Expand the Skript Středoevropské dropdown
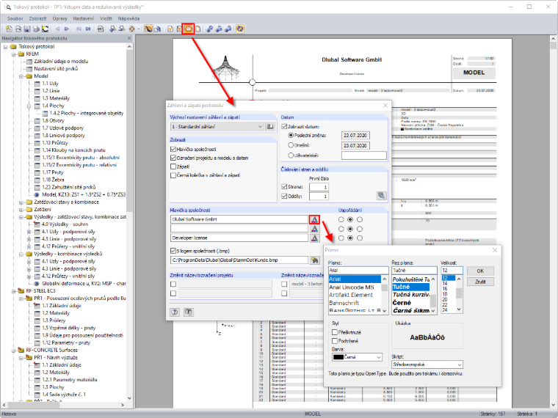This screenshot has width=558, height=418. (x=427, y=364)
